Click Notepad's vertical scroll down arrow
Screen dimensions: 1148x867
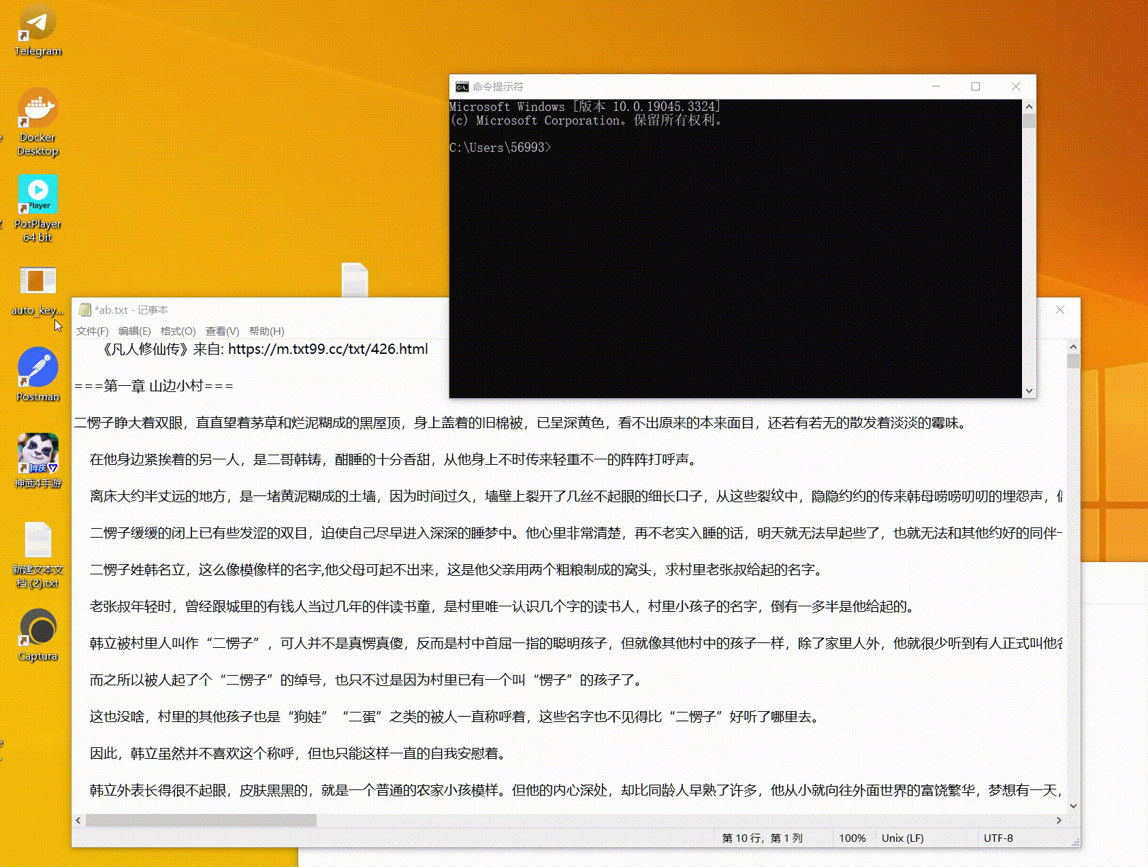tap(1073, 806)
